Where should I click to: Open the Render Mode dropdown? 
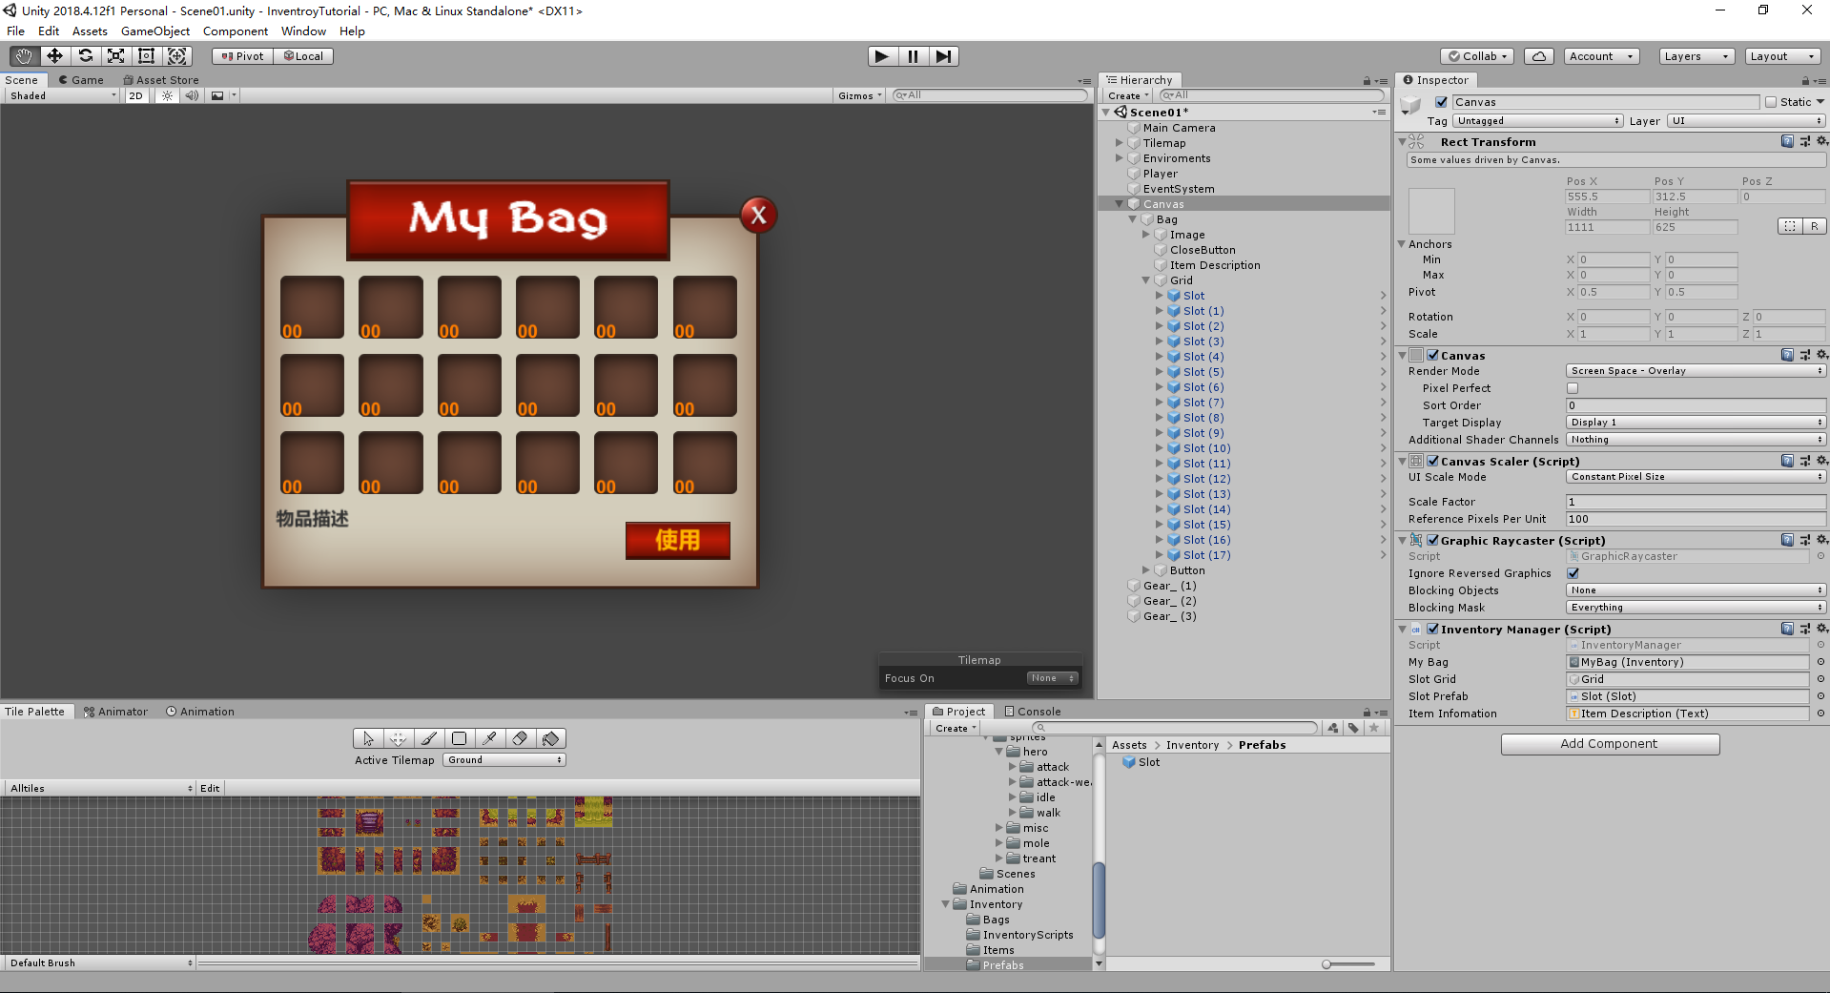pos(1695,370)
